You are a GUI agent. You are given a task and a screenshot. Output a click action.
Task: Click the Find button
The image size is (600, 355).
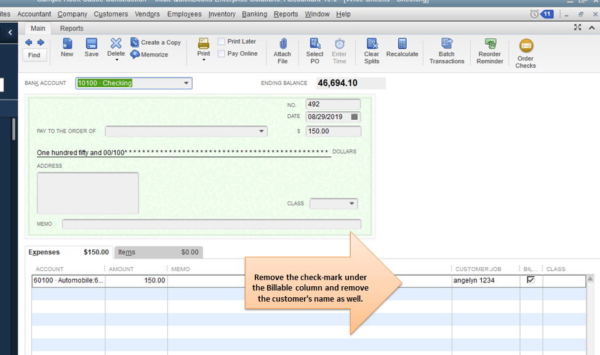[34, 55]
